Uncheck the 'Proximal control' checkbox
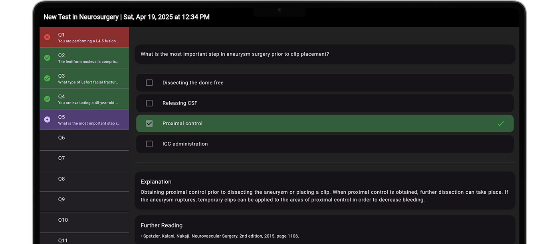This screenshot has height=244, width=559. [149, 124]
